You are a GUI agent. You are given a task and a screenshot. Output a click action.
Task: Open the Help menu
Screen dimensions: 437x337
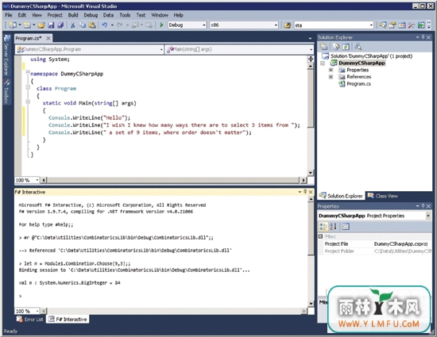coord(178,15)
